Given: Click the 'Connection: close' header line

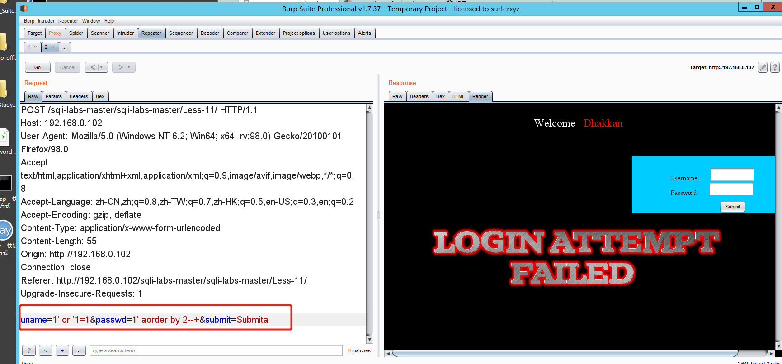Looking at the screenshot, I should tap(56, 267).
